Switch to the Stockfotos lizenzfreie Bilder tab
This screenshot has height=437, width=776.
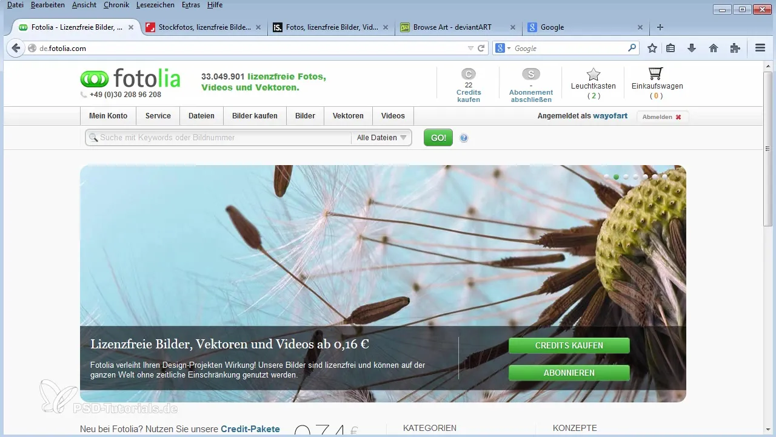click(204, 27)
